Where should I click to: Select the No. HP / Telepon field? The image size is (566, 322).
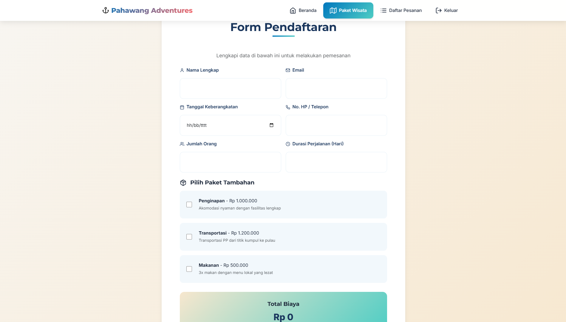(336, 125)
